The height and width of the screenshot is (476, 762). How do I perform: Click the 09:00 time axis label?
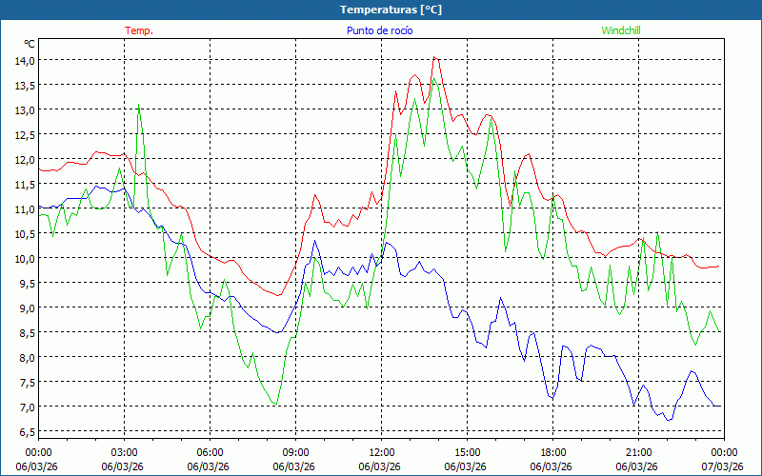pos(295,452)
